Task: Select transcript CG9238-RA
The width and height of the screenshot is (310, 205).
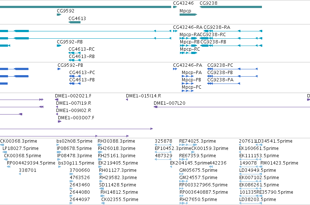Action: pos(217,27)
